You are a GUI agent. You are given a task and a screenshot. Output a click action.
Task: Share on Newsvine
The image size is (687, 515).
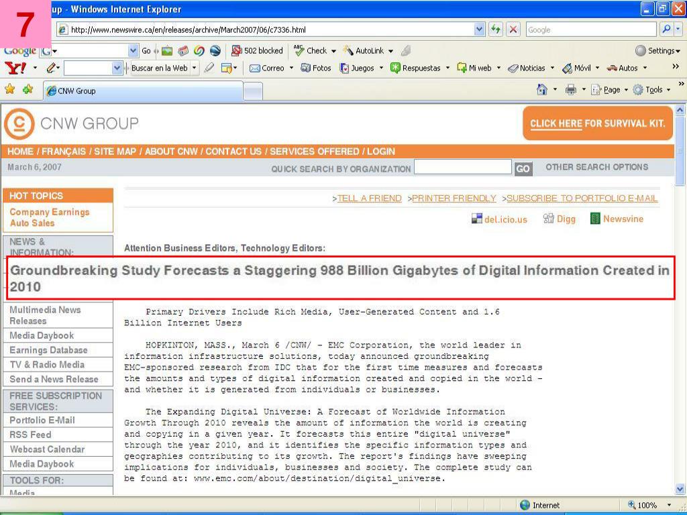[x=617, y=219]
